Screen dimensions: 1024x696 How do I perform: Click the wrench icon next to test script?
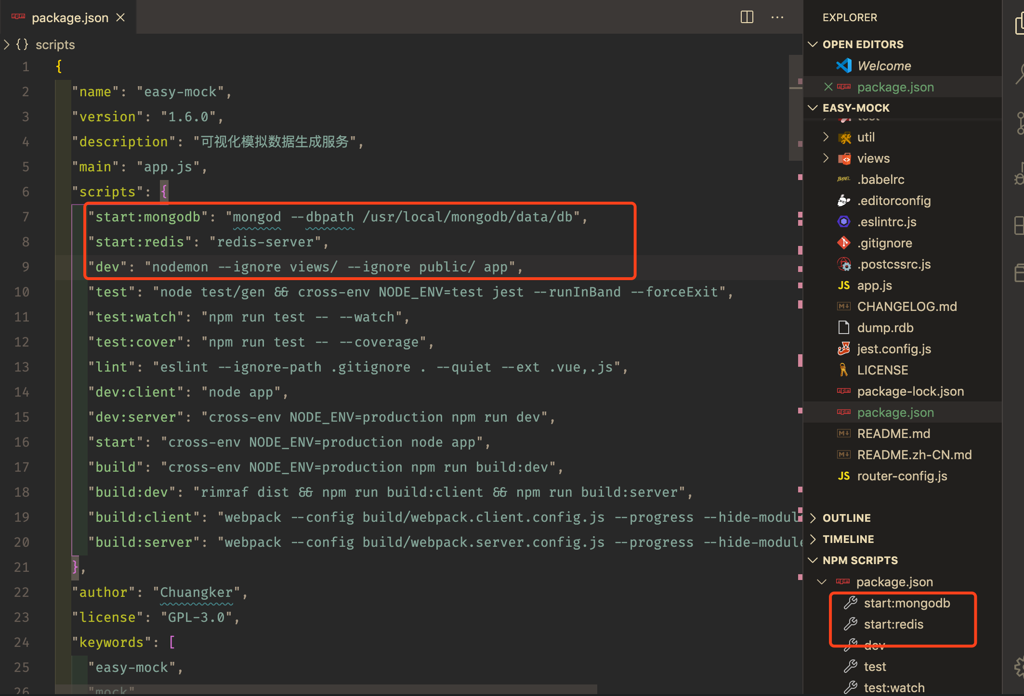[851, 667]
